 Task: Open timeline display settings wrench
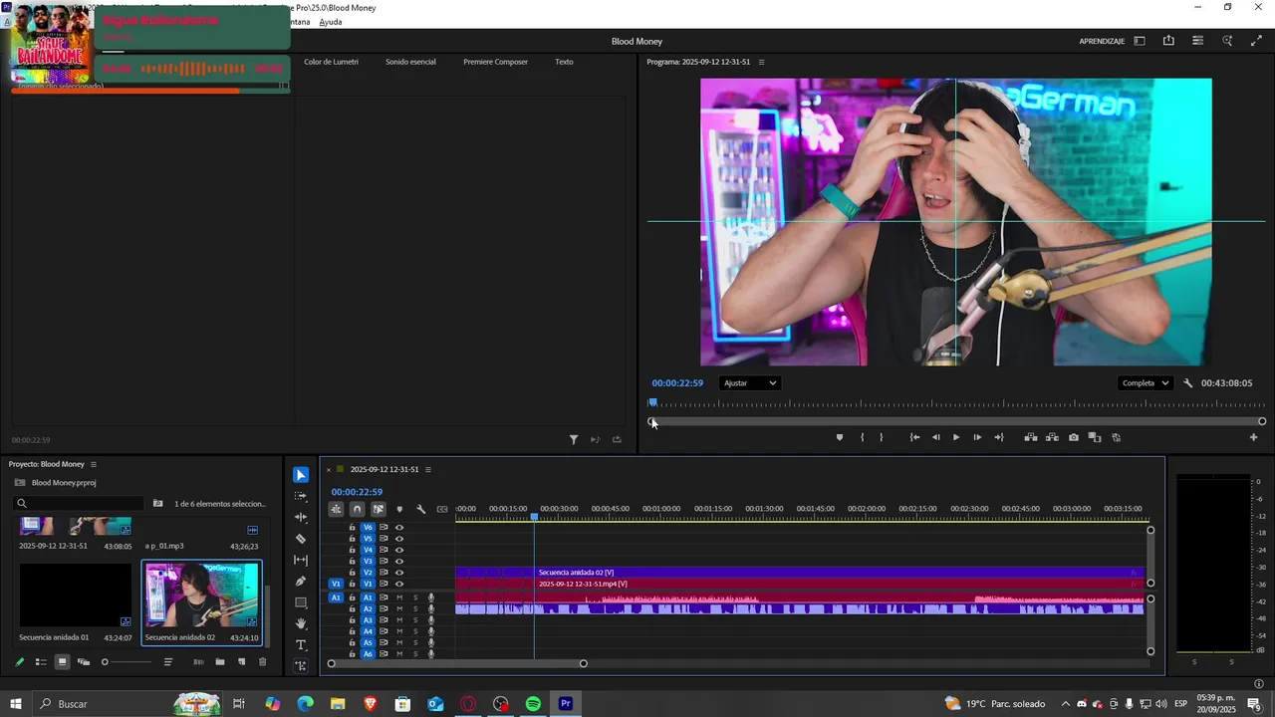[420, 509]
